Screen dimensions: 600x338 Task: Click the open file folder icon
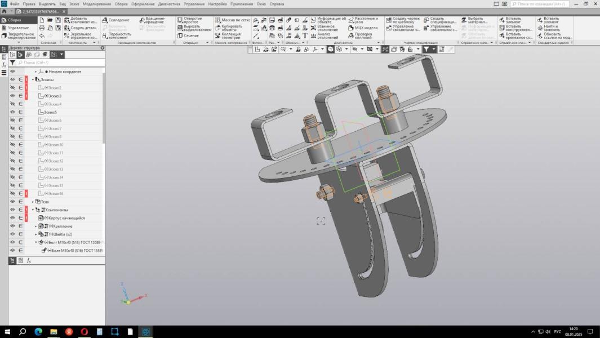point(50,20)
